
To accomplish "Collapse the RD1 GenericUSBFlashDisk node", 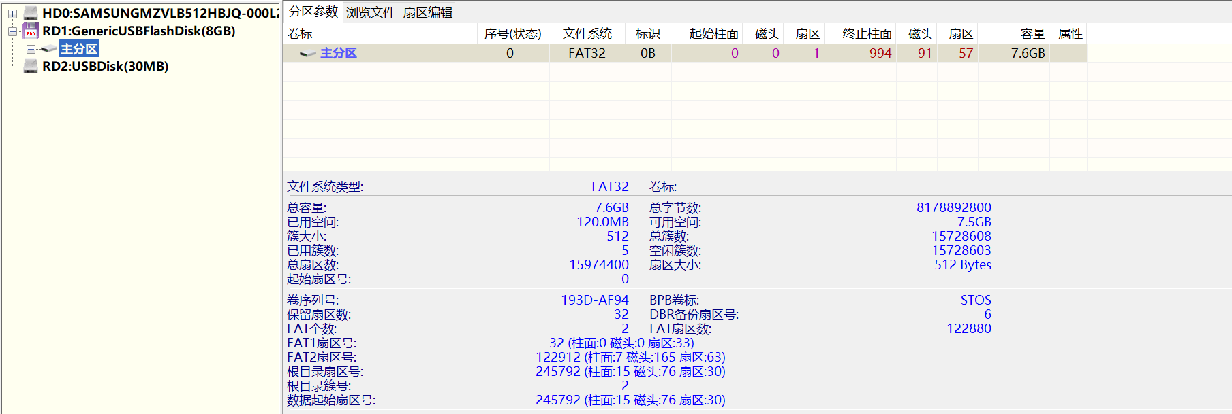I will point(12,31).
